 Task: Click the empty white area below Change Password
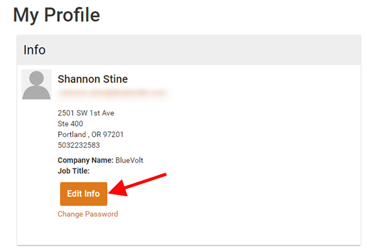coord(187,231)
